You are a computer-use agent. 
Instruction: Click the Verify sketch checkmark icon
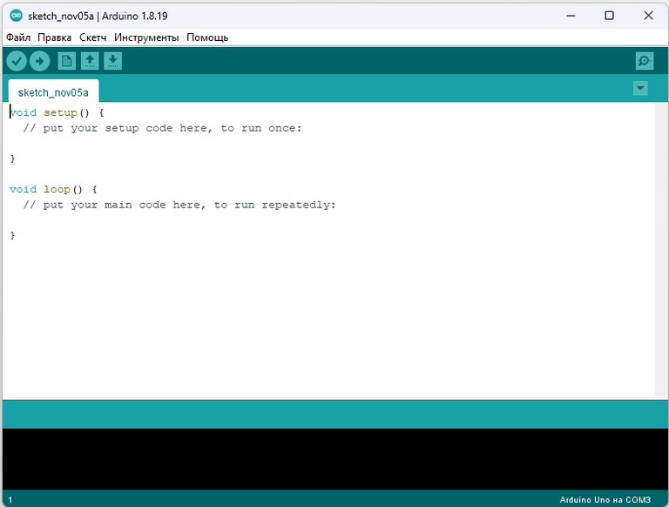17,60
